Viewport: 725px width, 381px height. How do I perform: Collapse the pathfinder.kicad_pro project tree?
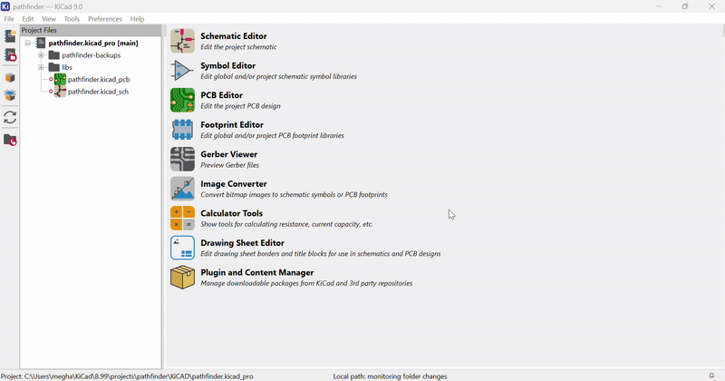point(28,43)
